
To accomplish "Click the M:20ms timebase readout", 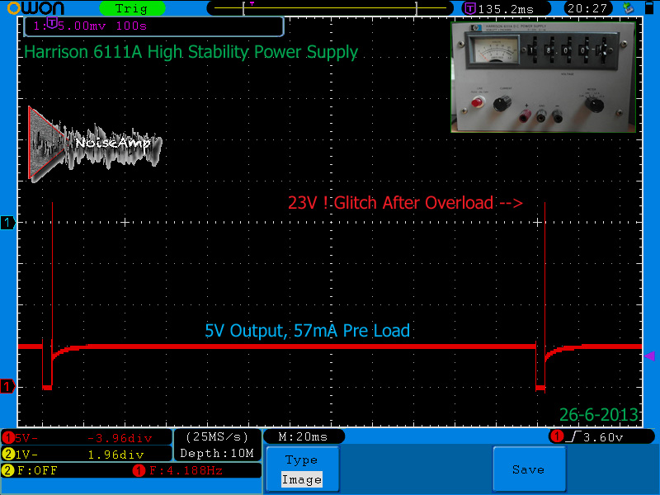I will coord(303,436).
